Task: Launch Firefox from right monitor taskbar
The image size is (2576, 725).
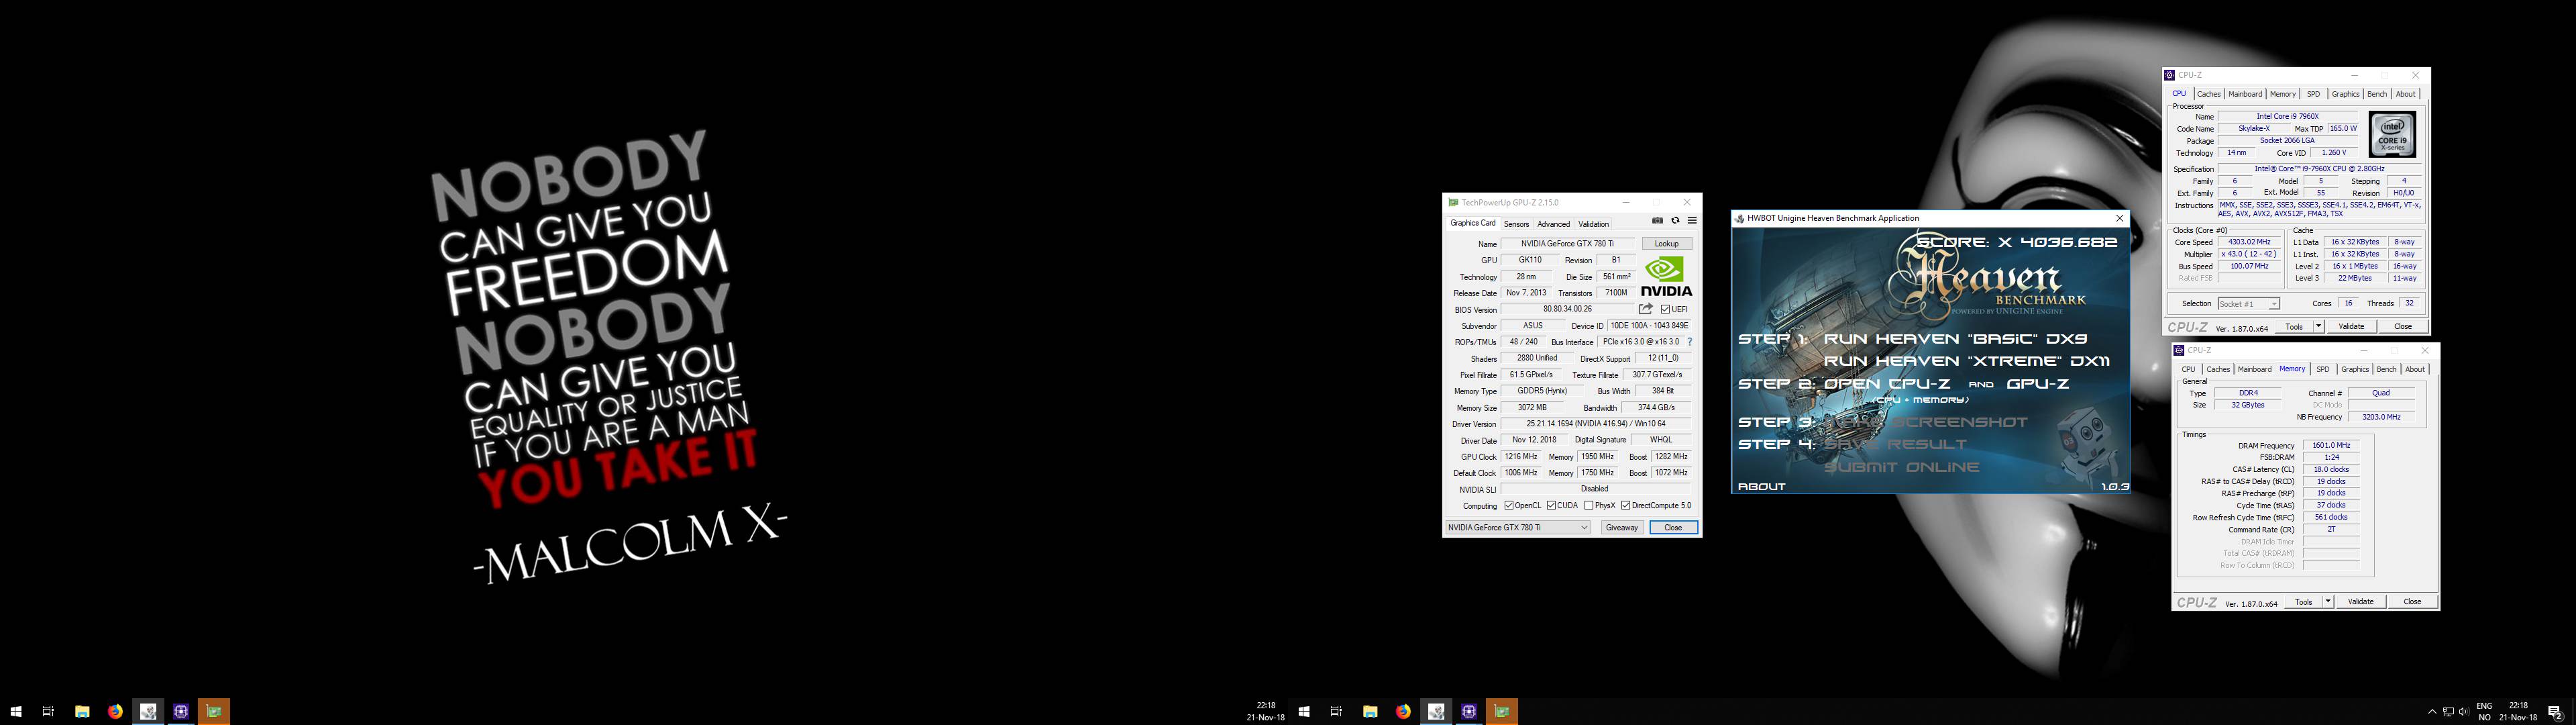Action: pos(1403,712)
